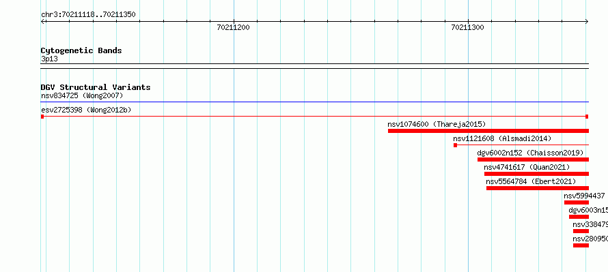This screenshot has width=608, height=272.
Task: Open variant nsv338479 label
Action: point(590,224)
